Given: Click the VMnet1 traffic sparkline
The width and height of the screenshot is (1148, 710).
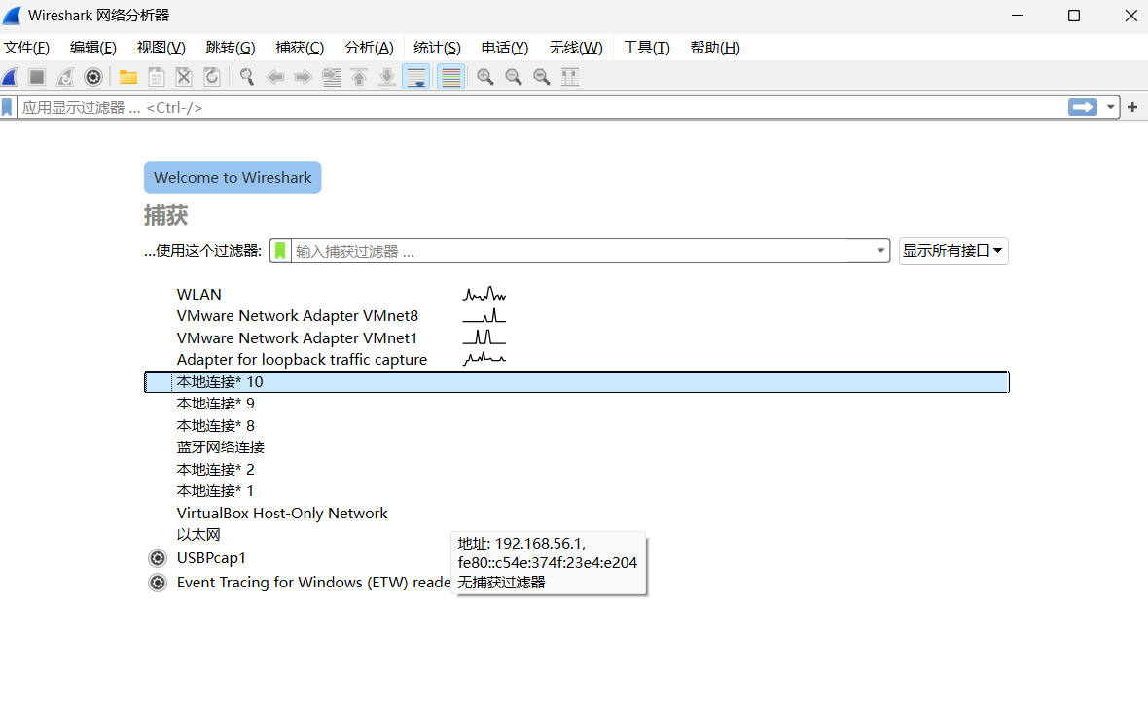Looking at the screenshot, I should (x=484, y=337).
